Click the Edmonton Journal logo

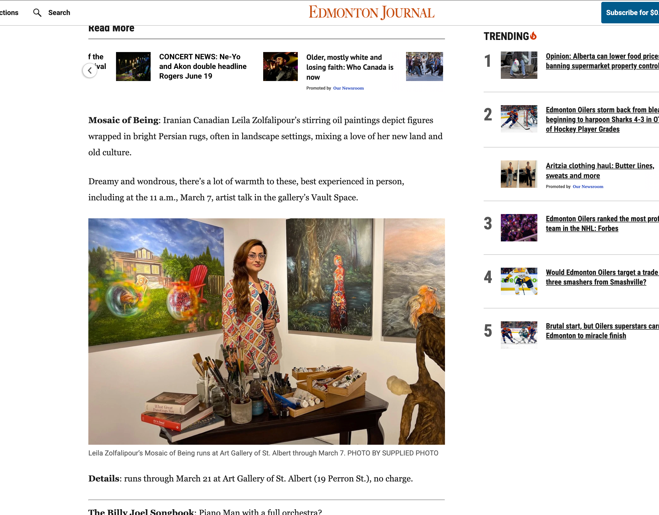[371, 13]
